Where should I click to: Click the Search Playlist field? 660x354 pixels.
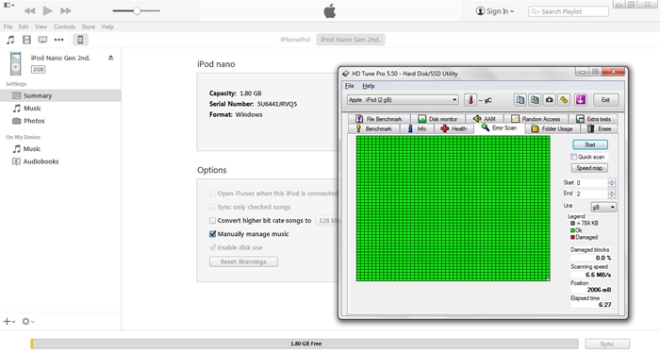(x=569, y=11)
